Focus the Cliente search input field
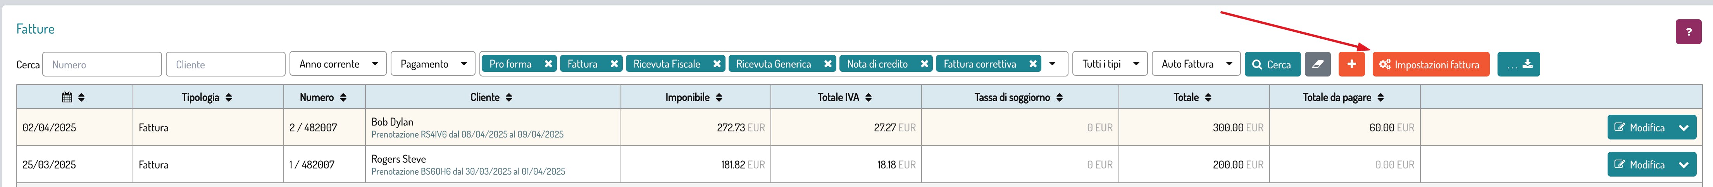This screenshot has height=187, width=1713. point(226,64)
